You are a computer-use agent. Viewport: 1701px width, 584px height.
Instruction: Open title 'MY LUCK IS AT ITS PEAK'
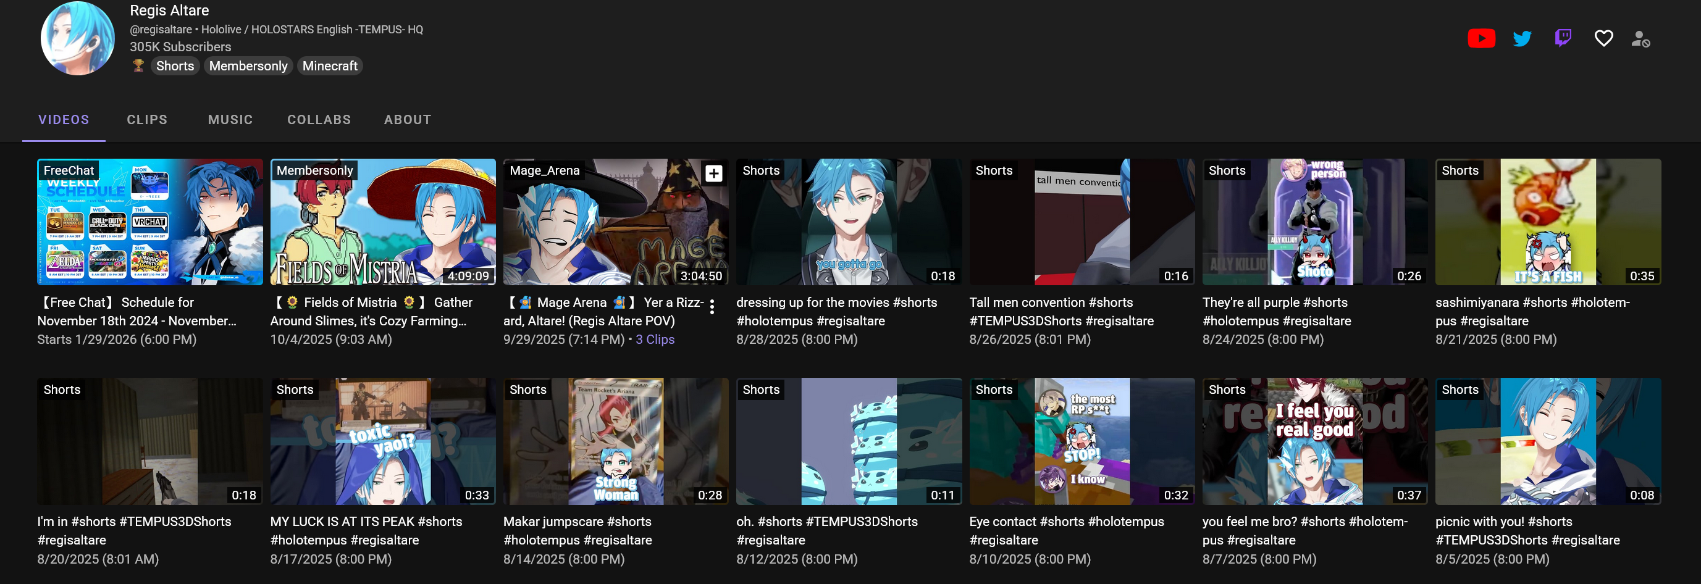coord(366,530)
